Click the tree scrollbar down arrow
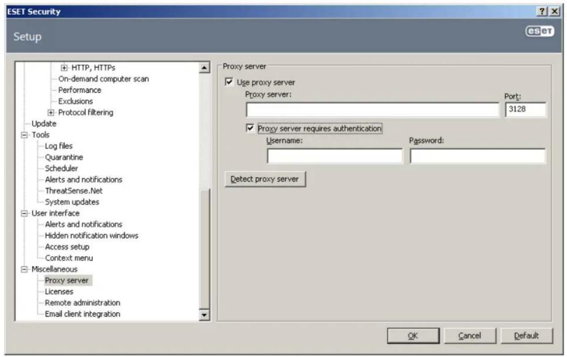The height and width of the screenshot is (357, 567). 205,315
